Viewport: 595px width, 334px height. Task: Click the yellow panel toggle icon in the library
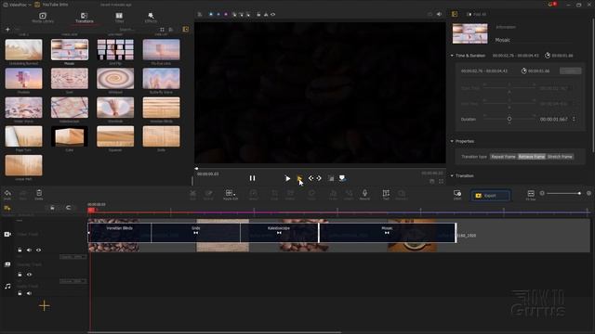[x=186, y=29]
